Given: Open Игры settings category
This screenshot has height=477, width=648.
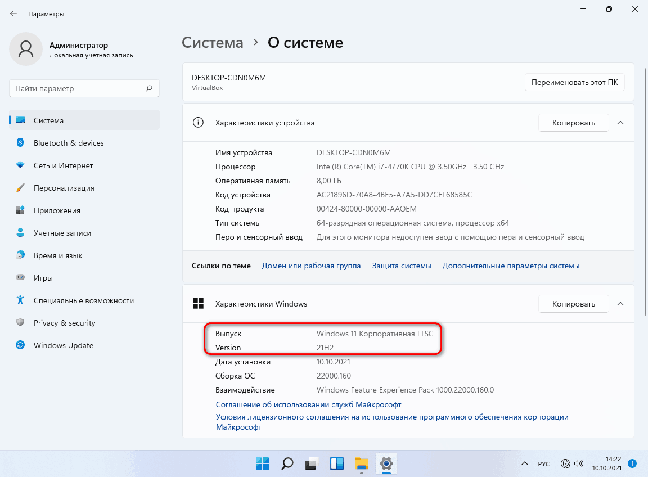Looking at the screenshot, I should pos(43,278).
